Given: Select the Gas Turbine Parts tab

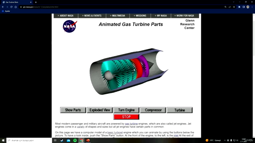Looking at the screenshot, I should tap(16, 2).
